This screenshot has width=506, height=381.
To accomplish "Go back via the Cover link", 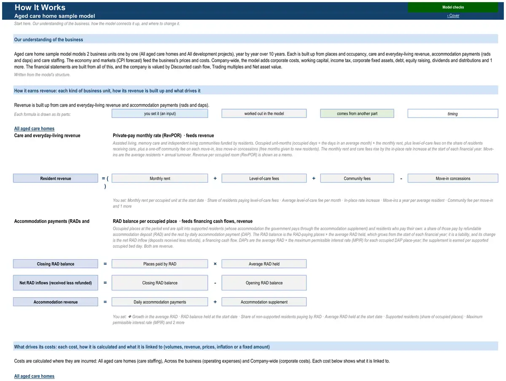I will pos(453,16).
